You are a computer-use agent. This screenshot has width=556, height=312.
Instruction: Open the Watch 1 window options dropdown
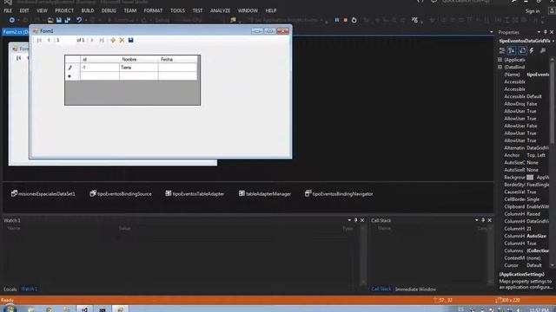349,220
